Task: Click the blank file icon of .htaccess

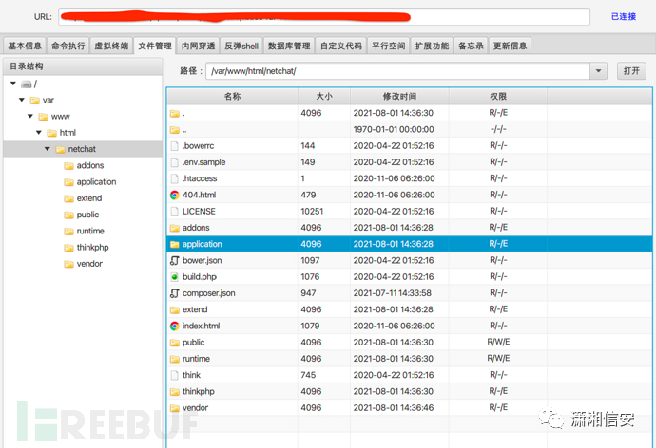Action: coord(175,178)
